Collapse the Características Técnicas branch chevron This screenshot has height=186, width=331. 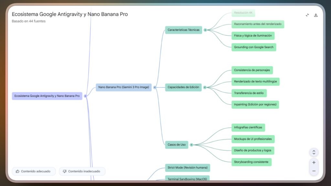pos(205,30)
